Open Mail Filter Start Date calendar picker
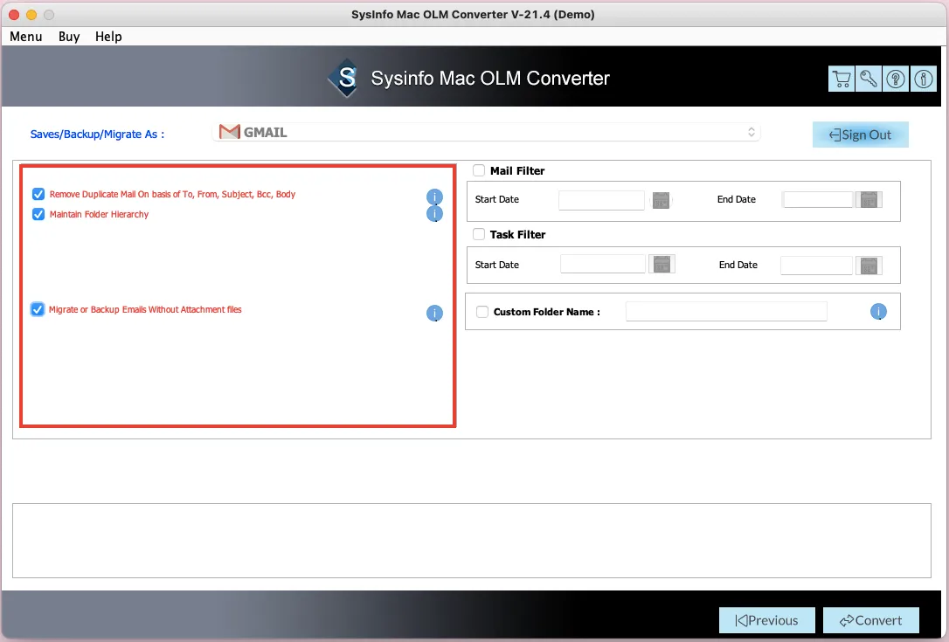This screenshot has width=949, height=642. click(x=661, y=200)
